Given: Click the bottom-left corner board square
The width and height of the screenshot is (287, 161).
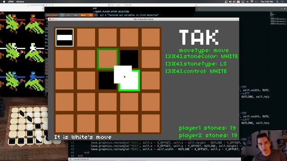Looking at the screenshot, I should pos(65,123).
